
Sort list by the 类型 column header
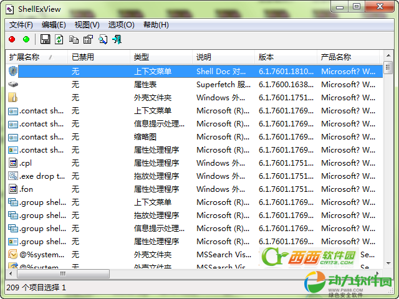tap(142, 57)
